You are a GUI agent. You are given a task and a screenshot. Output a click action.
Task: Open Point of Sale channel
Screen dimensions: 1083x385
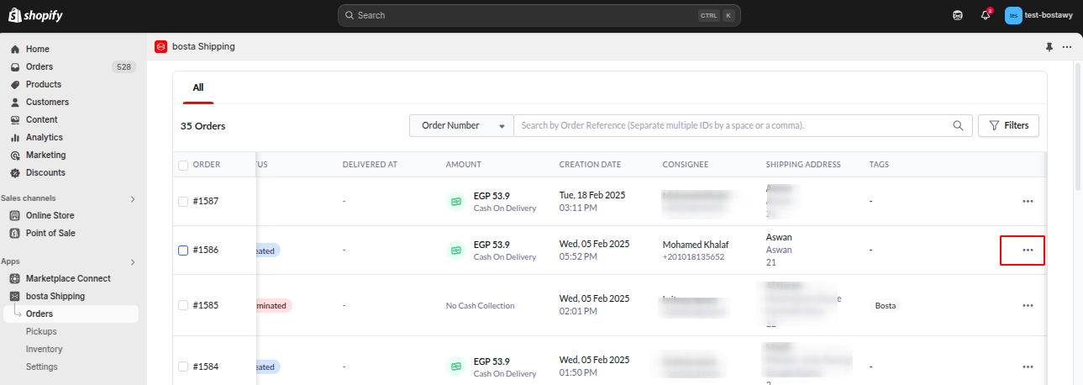click(x=50, y=233)
